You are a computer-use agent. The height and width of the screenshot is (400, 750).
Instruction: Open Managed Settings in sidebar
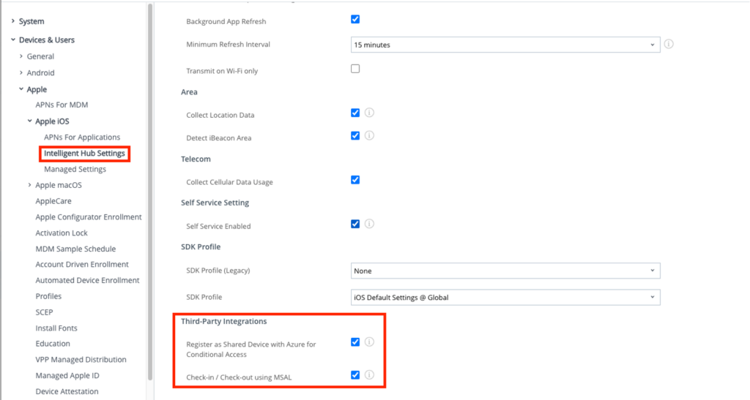click(x=75, y=169)
